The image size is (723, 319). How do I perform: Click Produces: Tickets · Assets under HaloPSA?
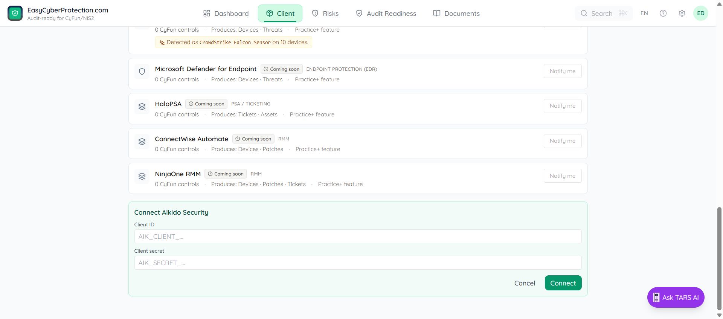tap(244, 114)
